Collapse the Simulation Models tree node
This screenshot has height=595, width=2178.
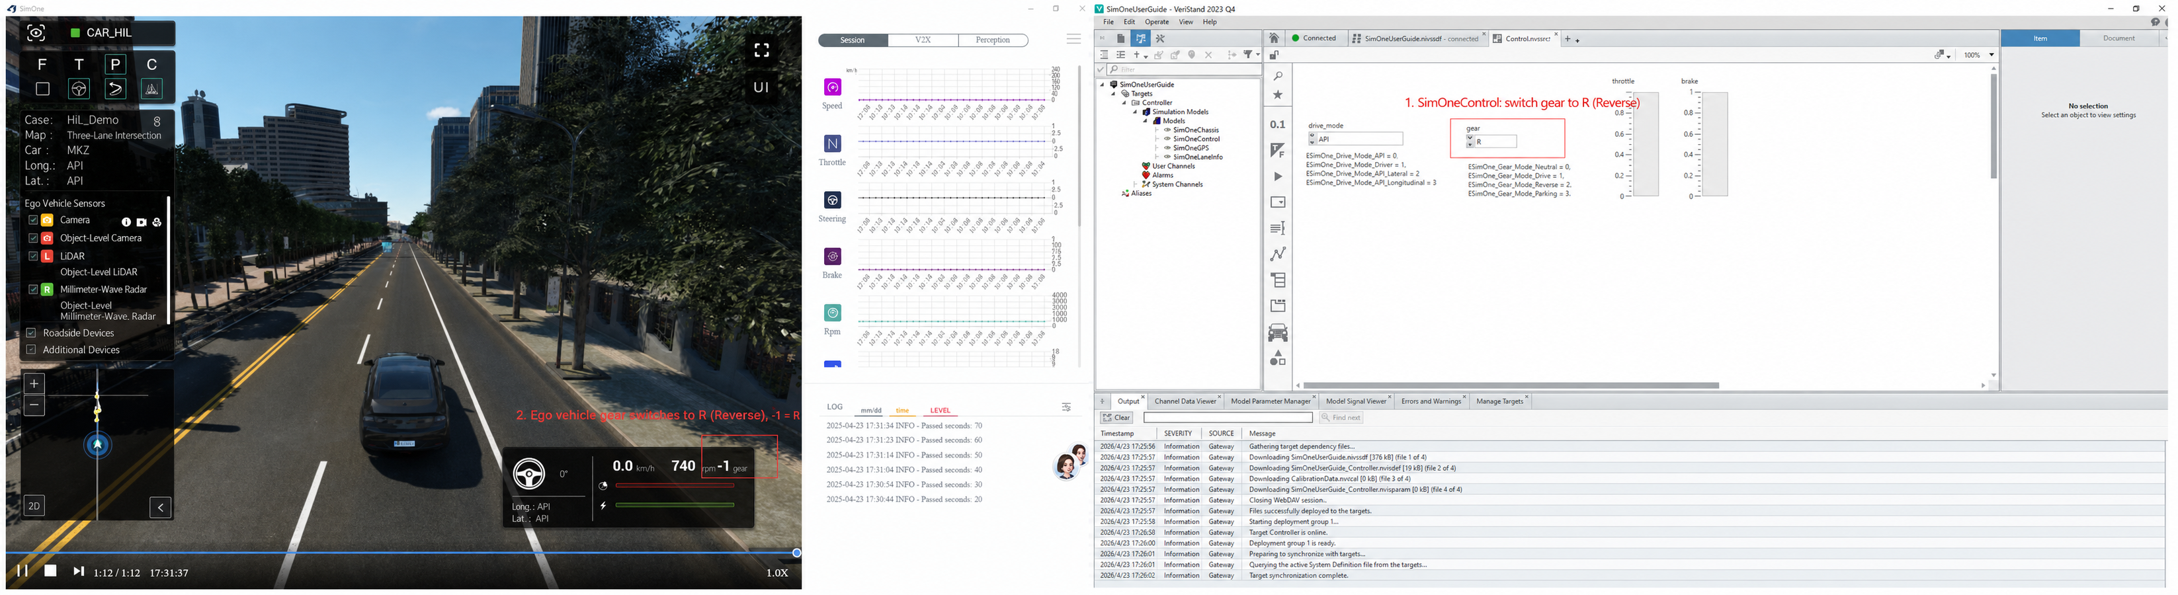point(1136,112)
